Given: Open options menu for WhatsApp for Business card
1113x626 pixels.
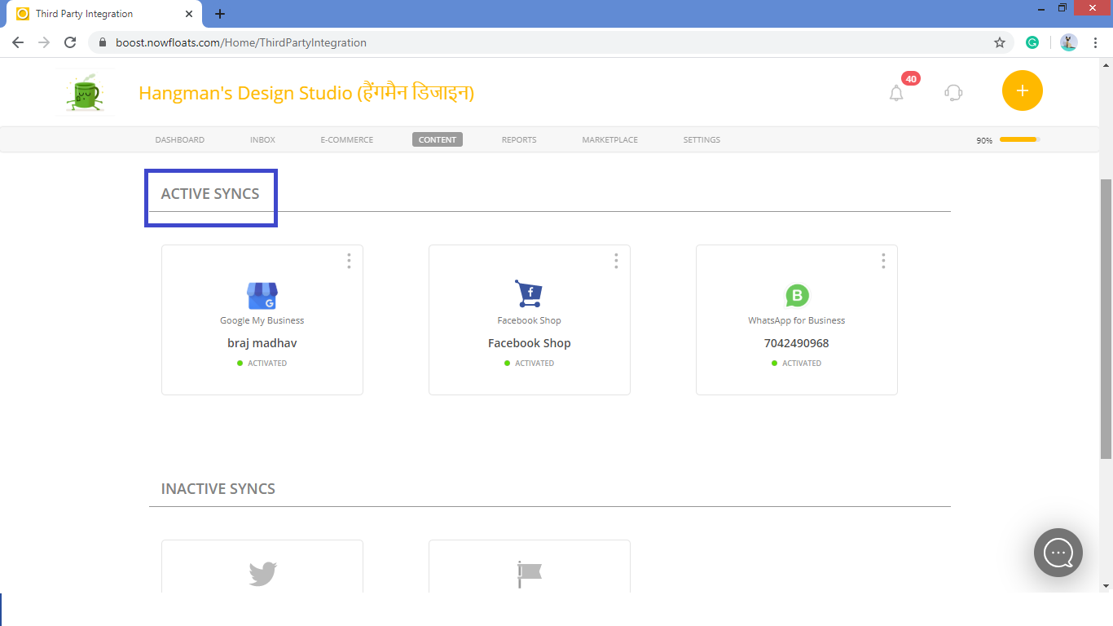Looking at the screenshot, I should pyautogui.click(x=883, y=261).
